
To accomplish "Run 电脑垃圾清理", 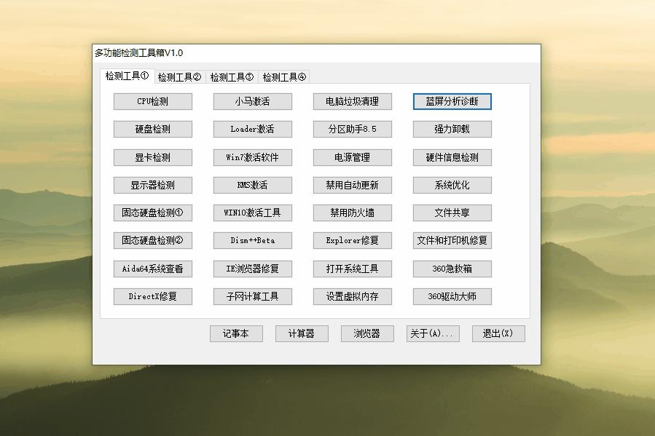I will pyautogui.click(x=352, y=101).
